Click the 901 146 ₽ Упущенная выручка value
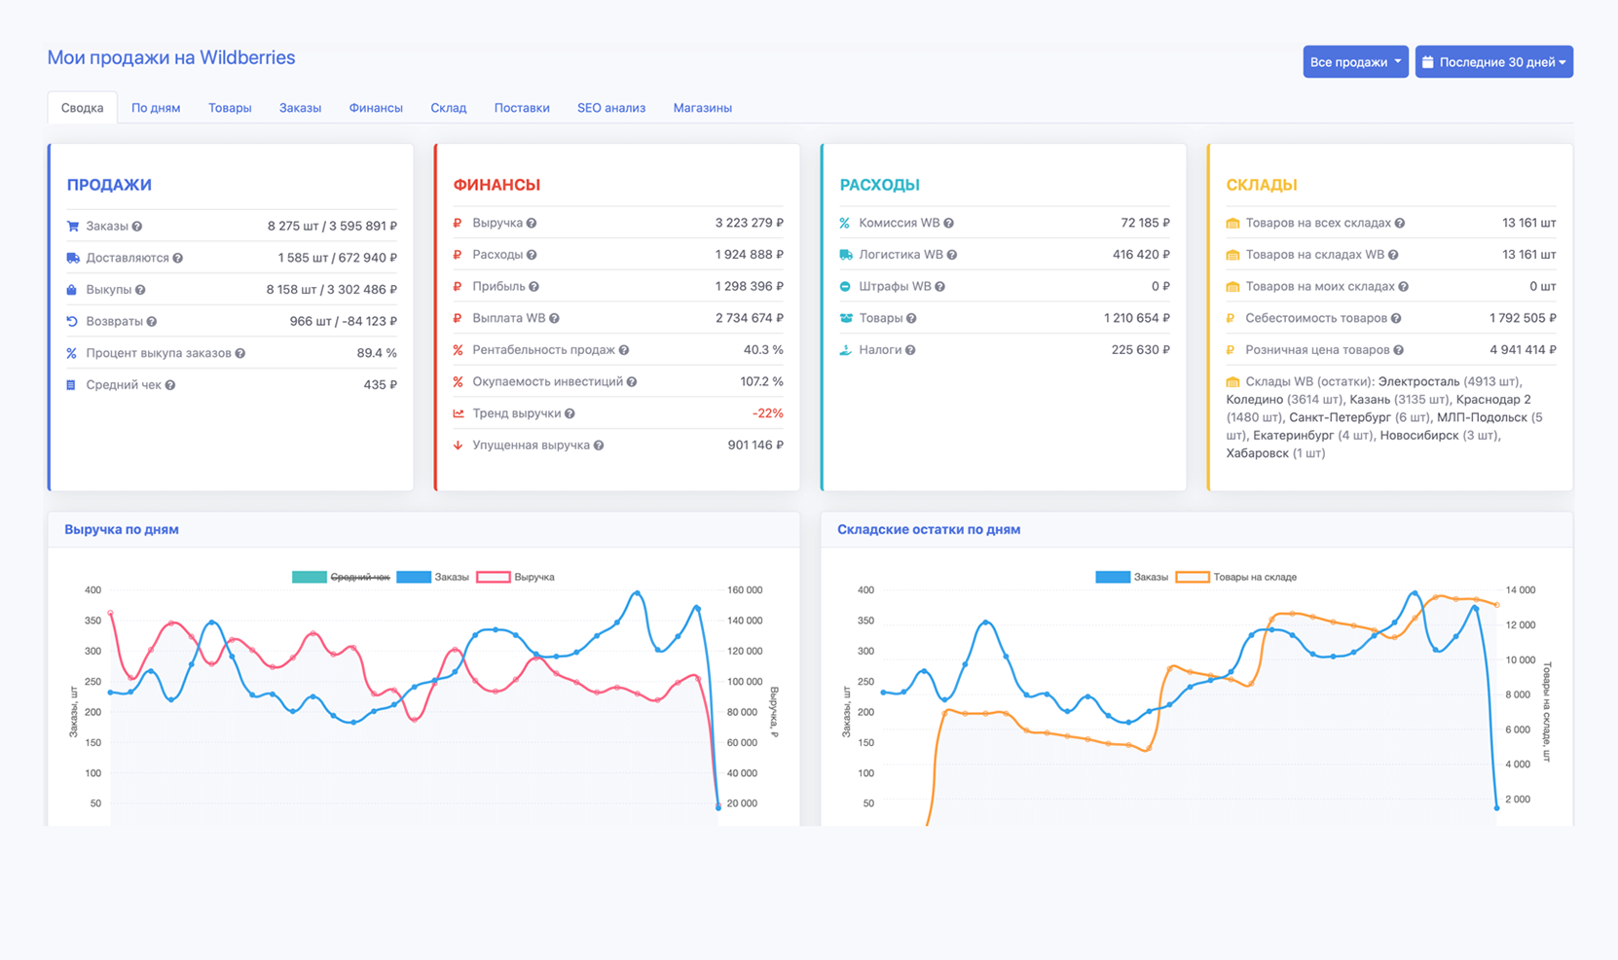Viewport: 1618px width, 960px height. click(x=755, y=445)
